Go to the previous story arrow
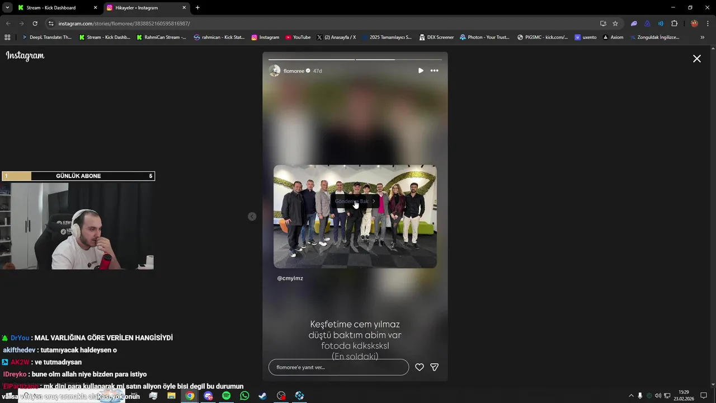 [x=252, y=217]
